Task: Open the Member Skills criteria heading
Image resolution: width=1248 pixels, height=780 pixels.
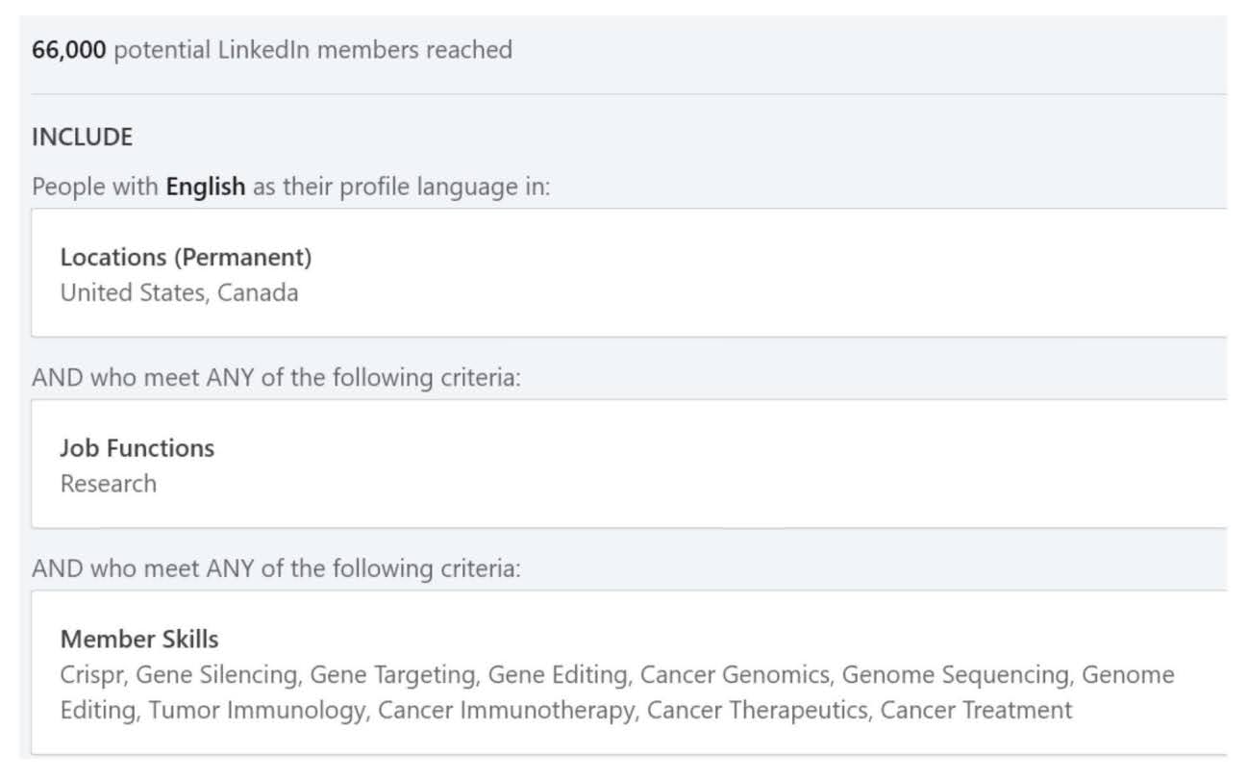Action: click(139, 640)
